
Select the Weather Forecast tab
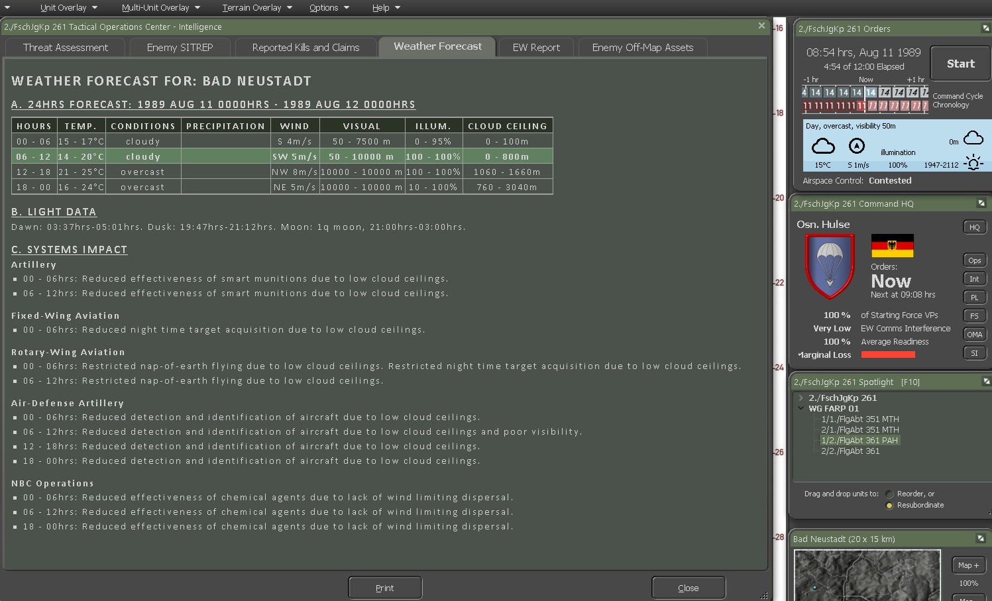click(437, 46)
